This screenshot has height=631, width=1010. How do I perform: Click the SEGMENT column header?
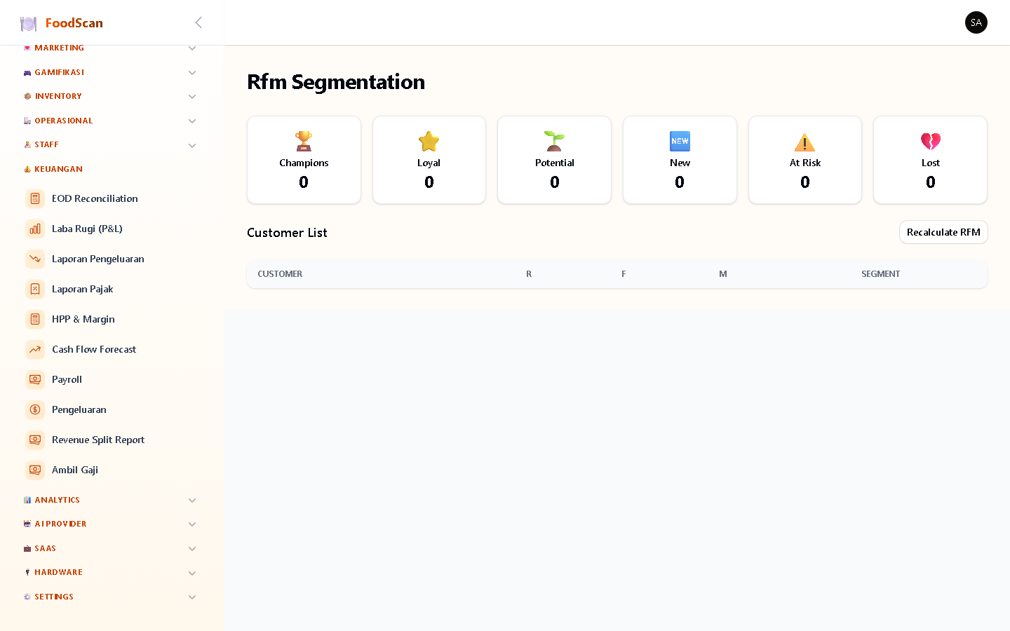coord(880,274)
